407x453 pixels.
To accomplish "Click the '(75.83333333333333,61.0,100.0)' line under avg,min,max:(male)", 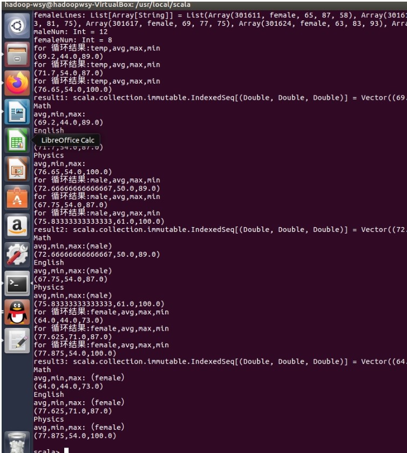I will pos(99,304).
